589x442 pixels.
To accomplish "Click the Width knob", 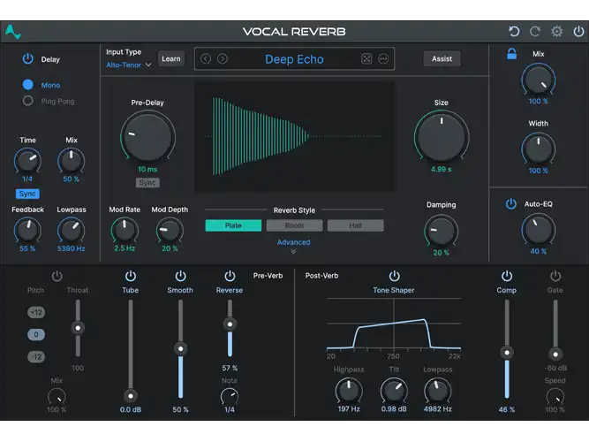I will 538,149.
